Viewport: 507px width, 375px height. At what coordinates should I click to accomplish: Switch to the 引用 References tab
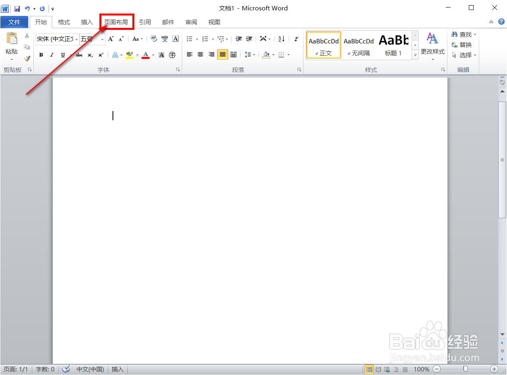click(x=145, y=22)
